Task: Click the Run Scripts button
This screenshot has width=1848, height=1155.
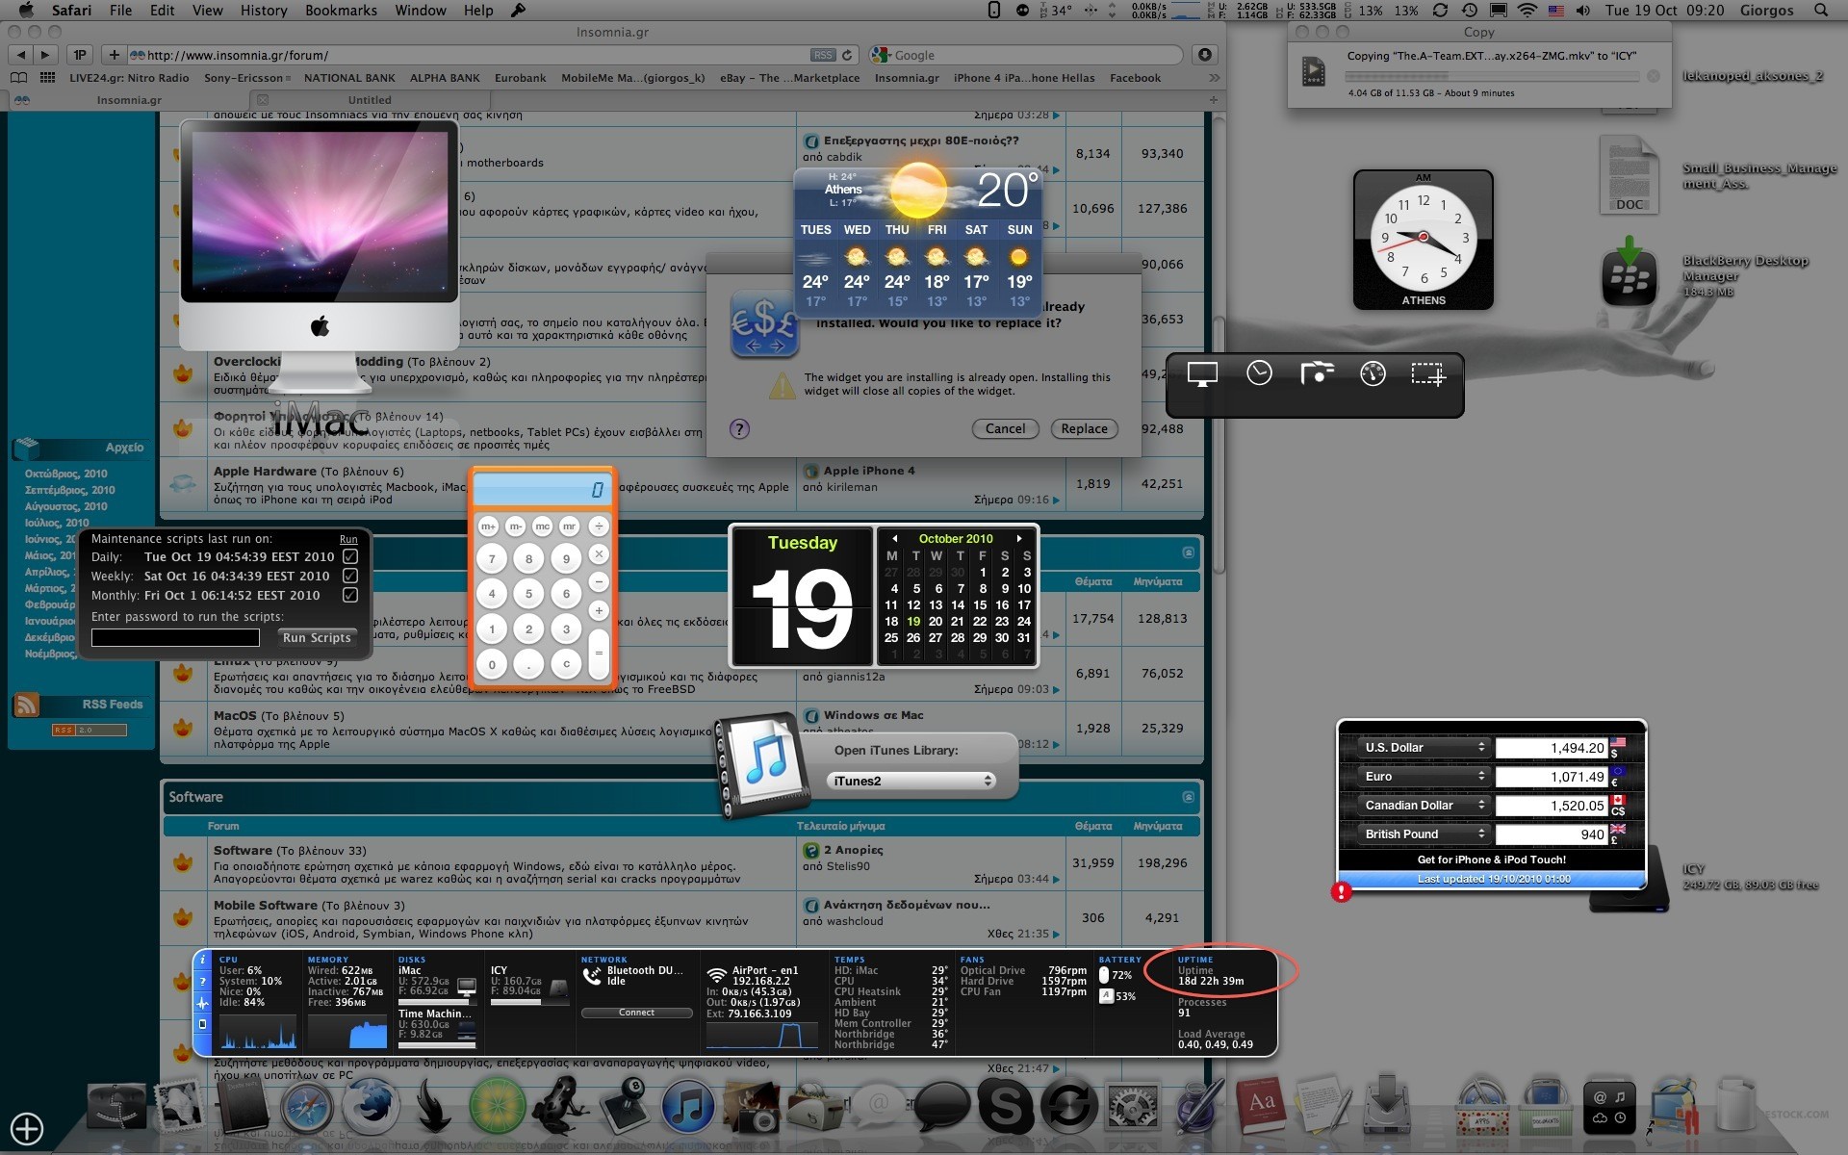Action: pyautogui.click(x=317, y=638)
